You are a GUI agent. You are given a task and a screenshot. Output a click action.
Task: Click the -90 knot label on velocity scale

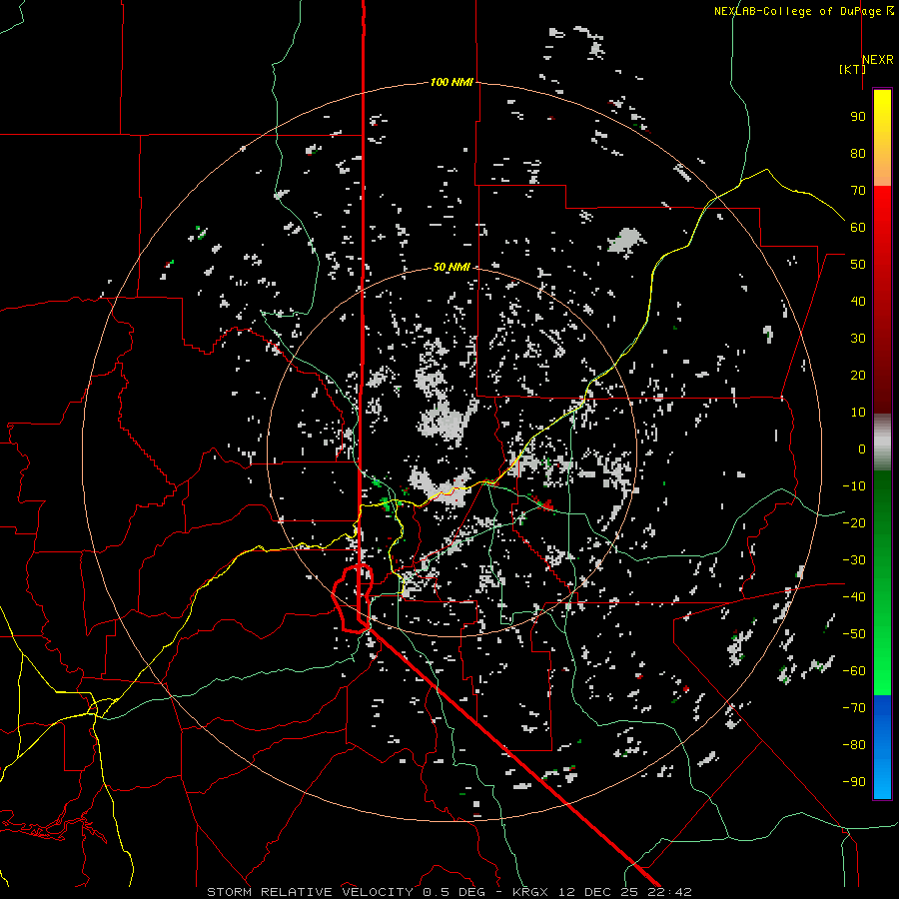pyautogui.click(x=854, y=781)
